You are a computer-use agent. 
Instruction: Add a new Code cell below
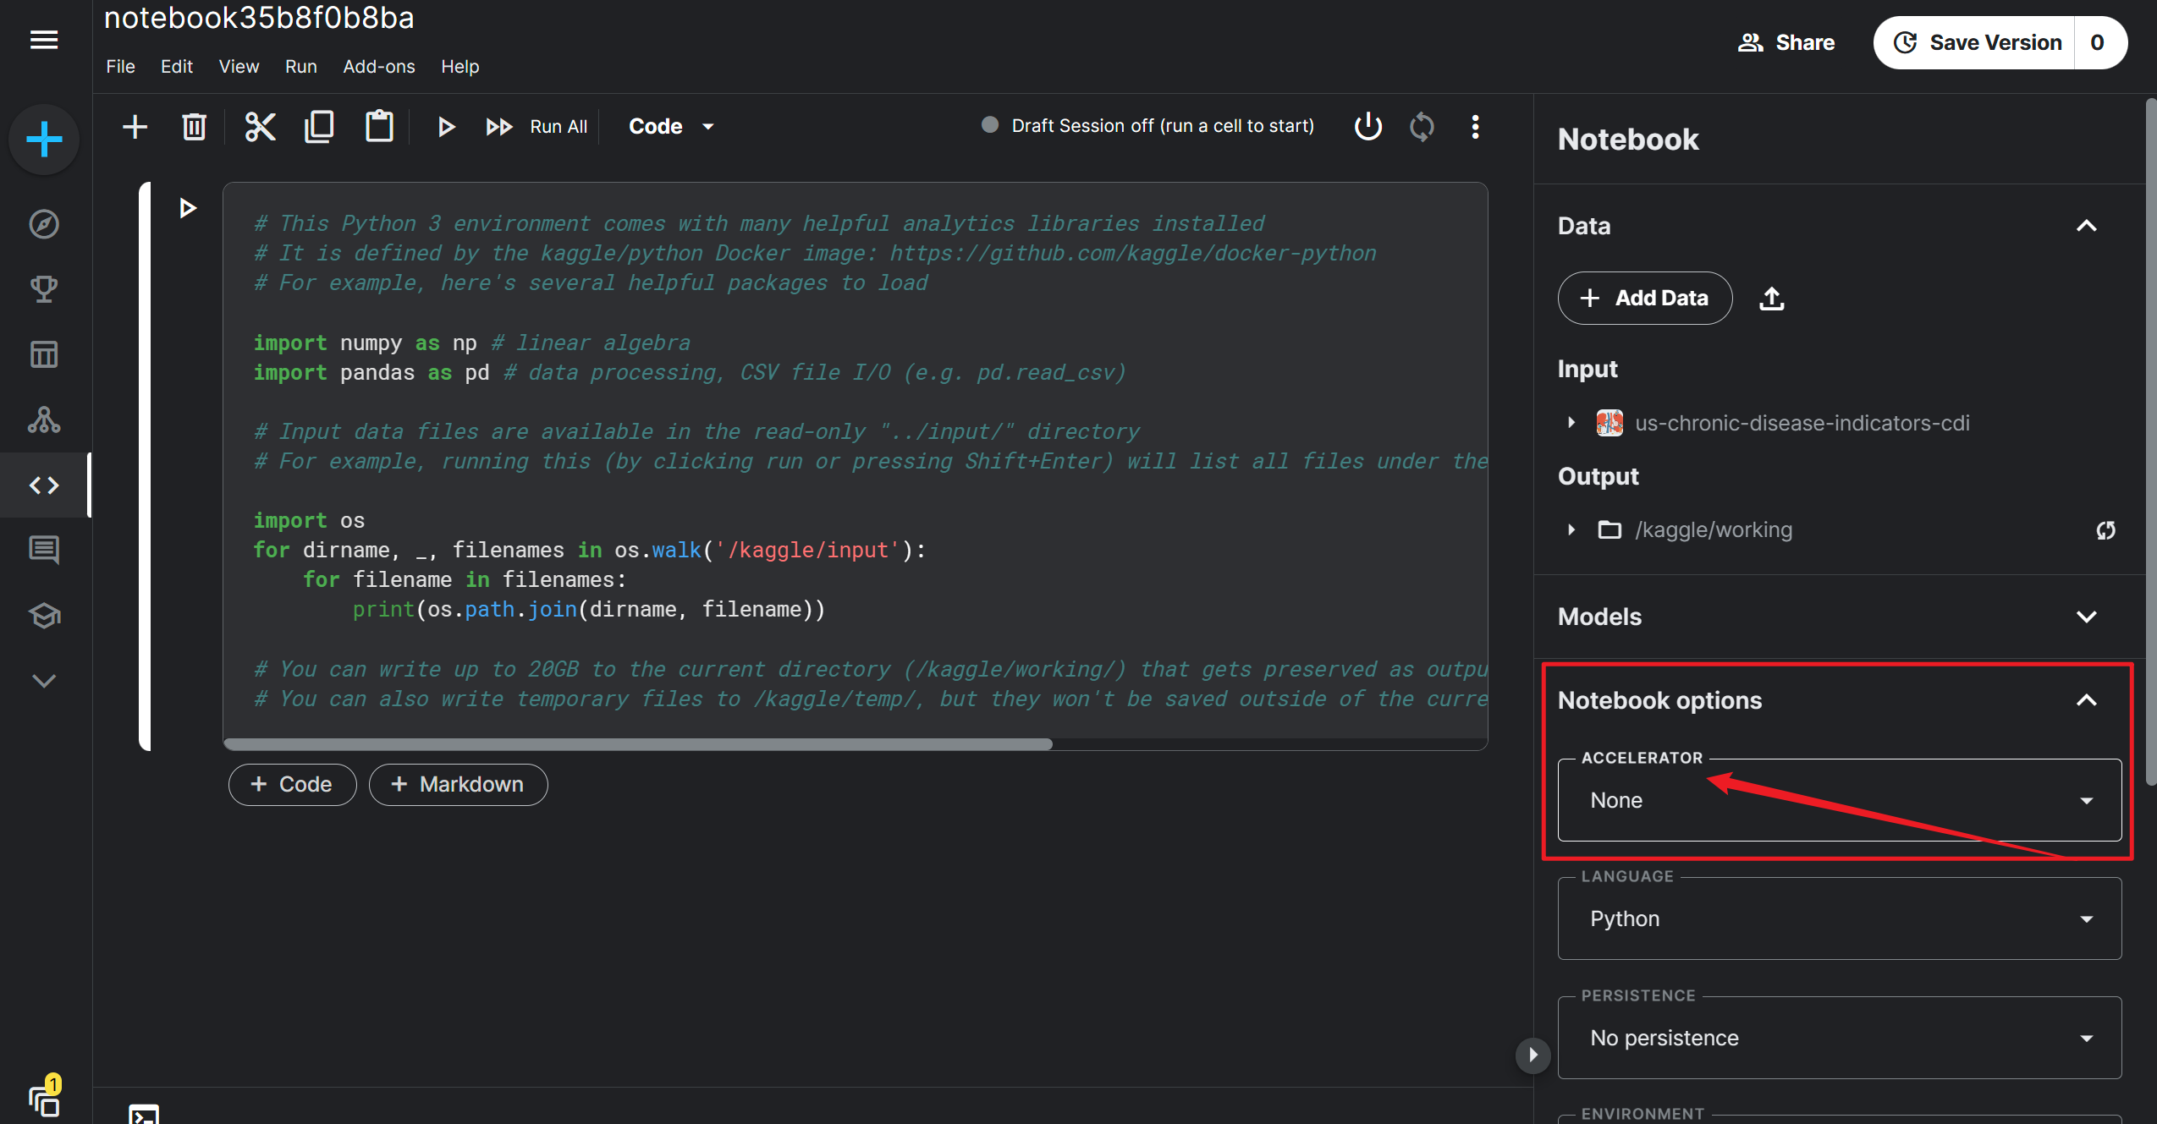pos(292,785)
